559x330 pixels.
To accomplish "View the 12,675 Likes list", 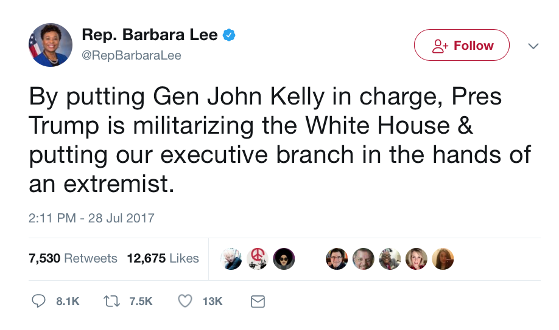I will click(163, 258).
